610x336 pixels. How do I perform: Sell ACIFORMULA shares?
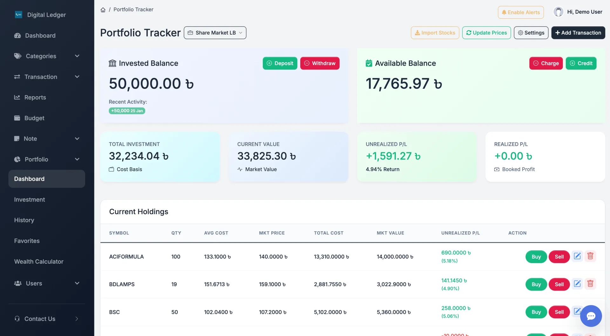(559, 257)
